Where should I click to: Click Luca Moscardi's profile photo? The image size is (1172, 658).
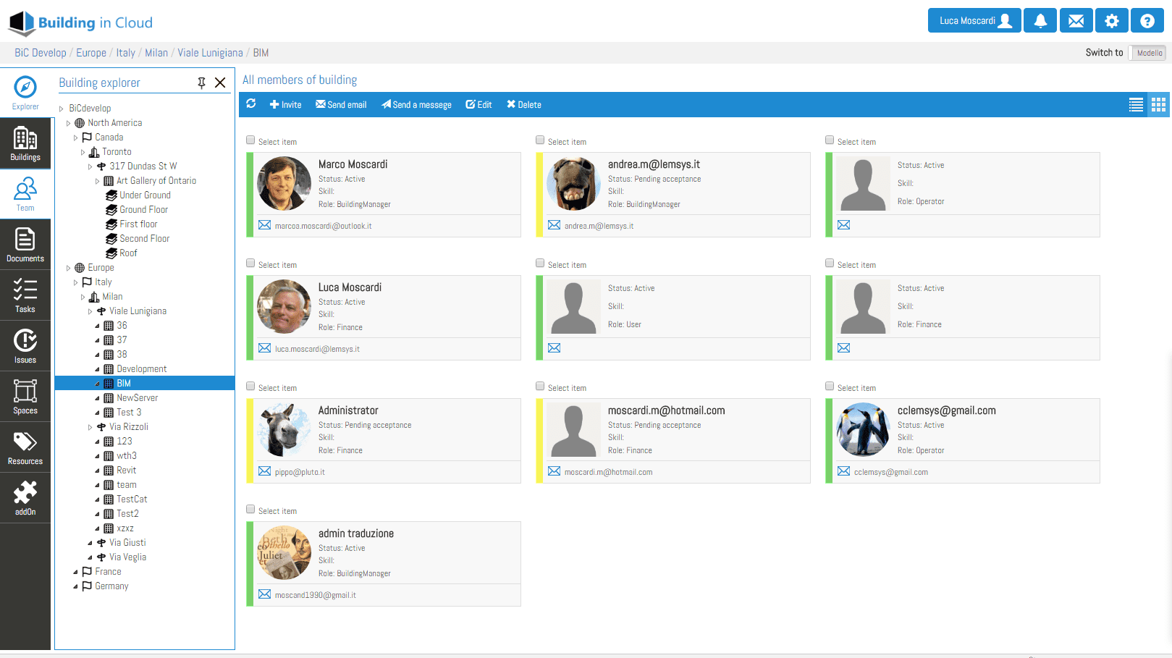(284, 306)
